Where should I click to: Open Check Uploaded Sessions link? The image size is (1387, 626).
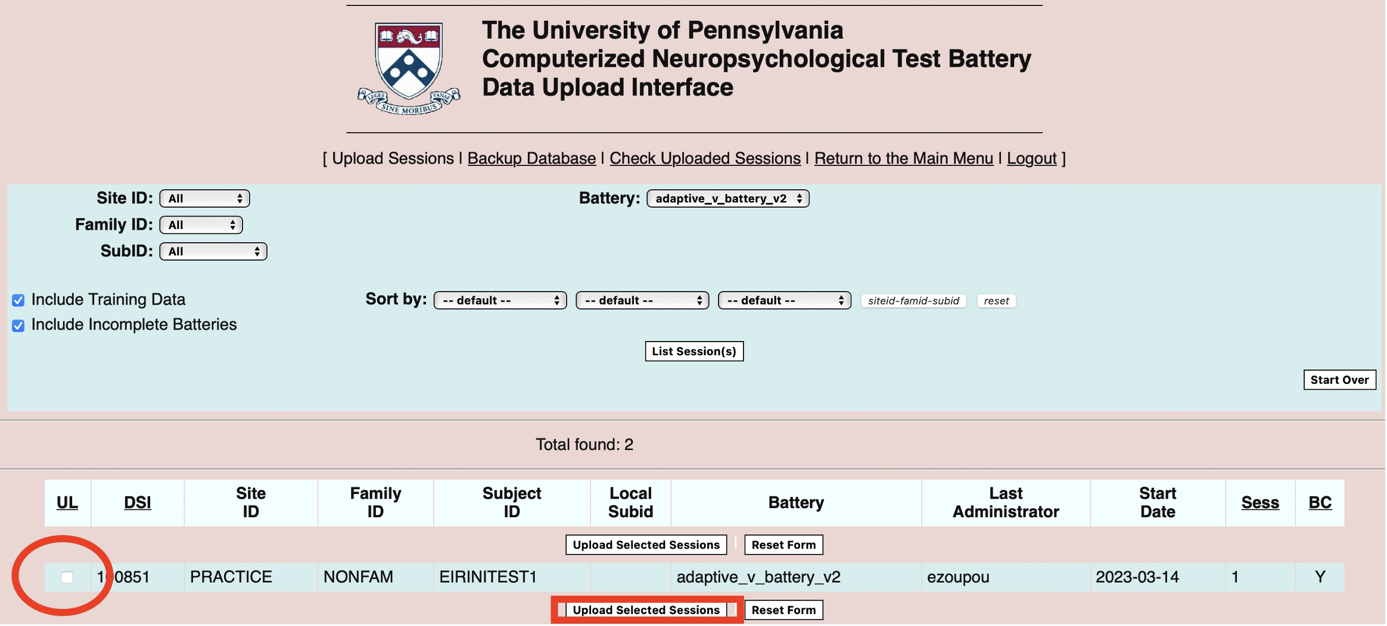tap(705, 158)
